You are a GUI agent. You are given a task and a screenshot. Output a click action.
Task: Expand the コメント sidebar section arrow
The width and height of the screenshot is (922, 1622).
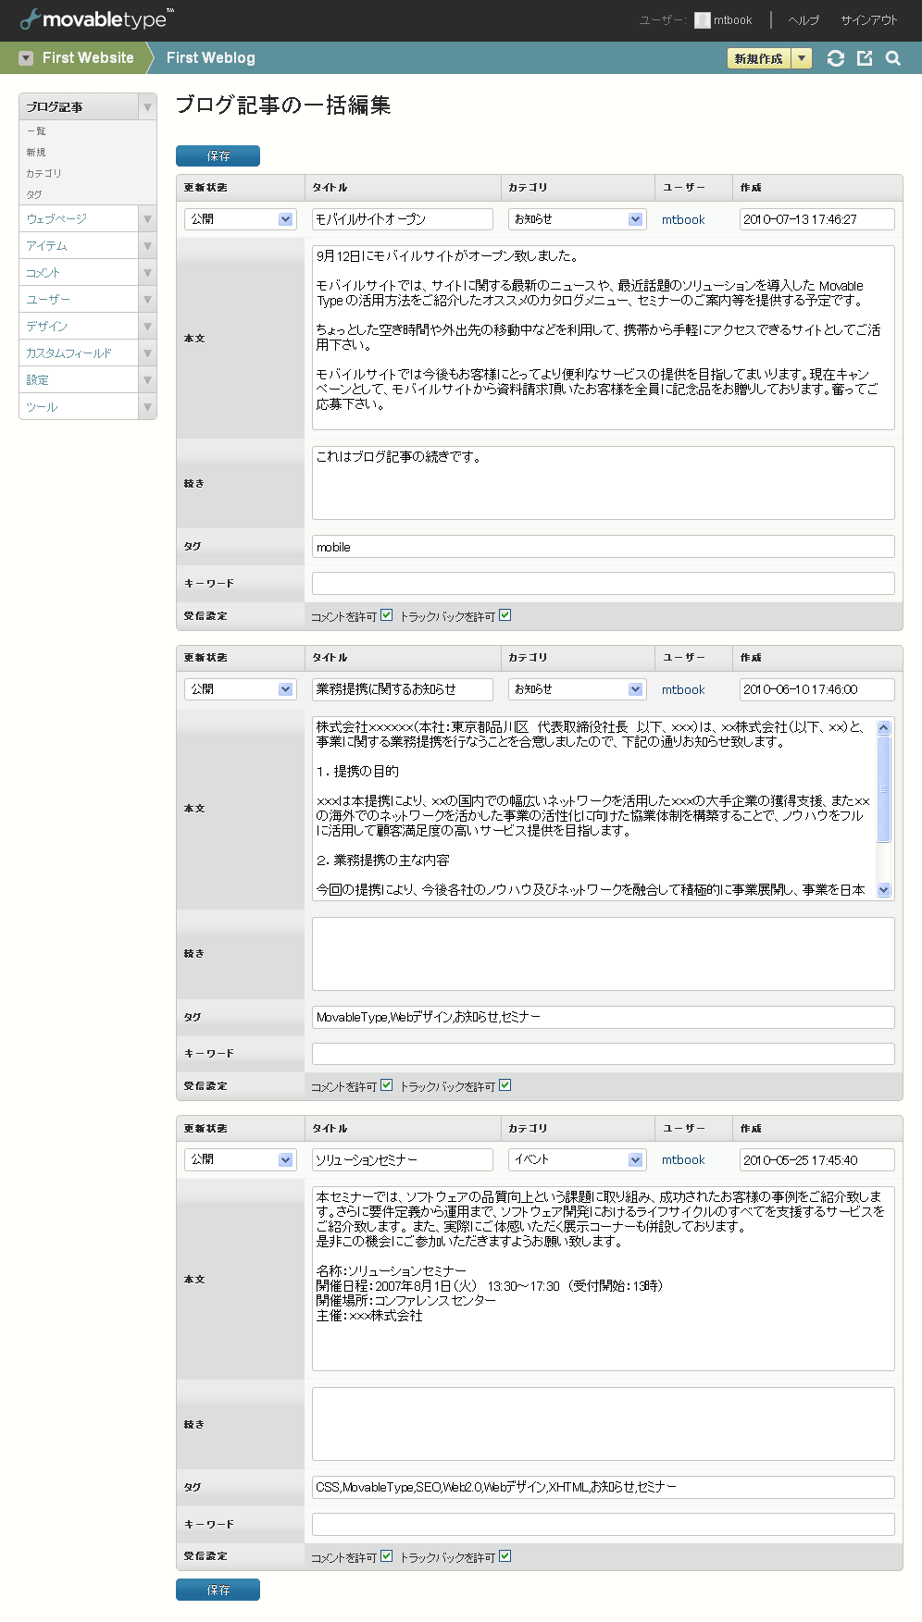point(147,273)
